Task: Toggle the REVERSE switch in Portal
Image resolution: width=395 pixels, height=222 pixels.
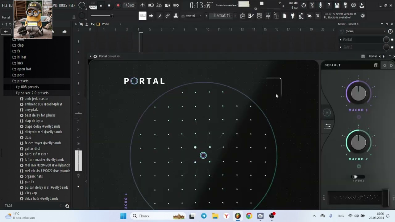Action: point(358,177)
